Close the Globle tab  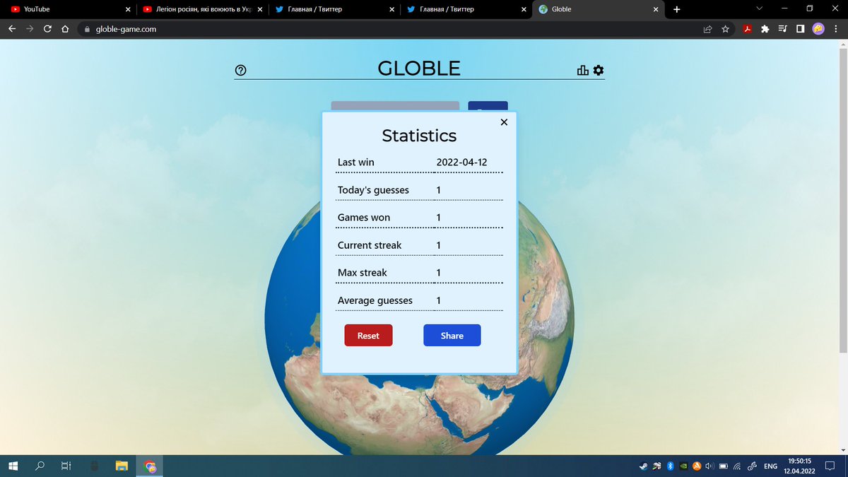656,9
